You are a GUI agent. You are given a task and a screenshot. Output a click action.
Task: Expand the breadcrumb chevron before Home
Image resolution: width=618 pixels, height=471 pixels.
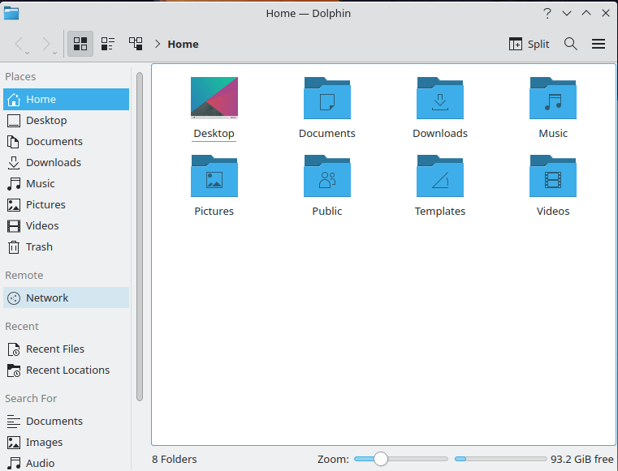click(158, 44)
